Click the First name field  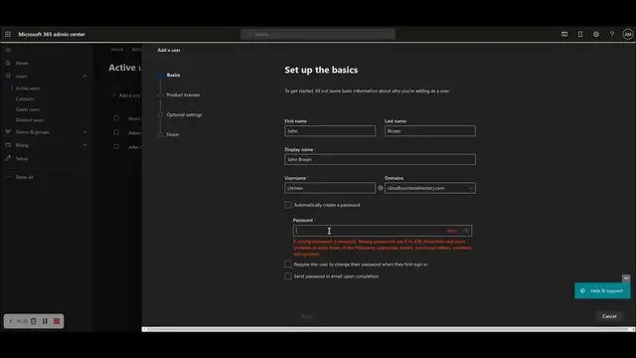point(330,130)
